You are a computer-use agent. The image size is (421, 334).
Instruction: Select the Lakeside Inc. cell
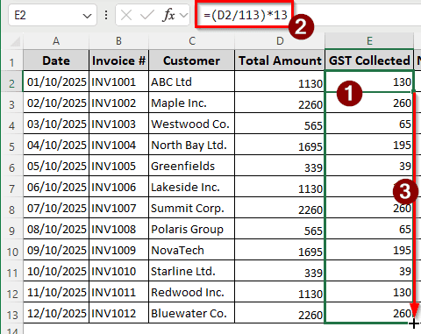click(191, 187)
